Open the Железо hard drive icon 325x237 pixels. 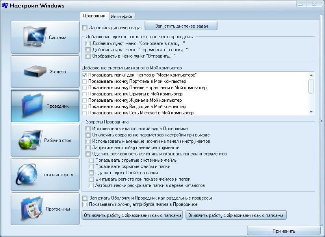click(35, 71)
